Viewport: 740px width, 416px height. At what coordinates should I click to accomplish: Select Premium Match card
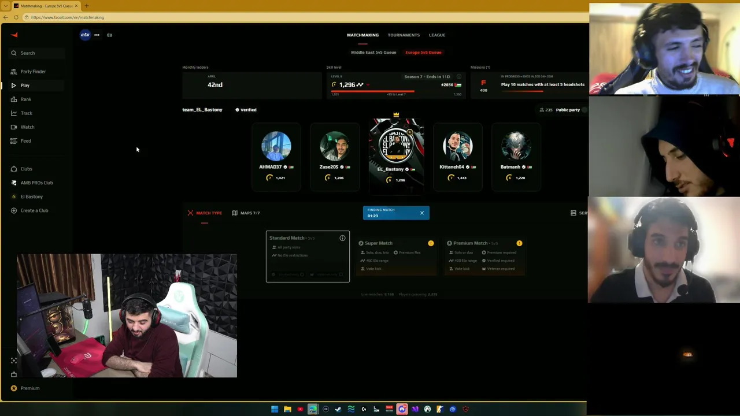[484, 257]
